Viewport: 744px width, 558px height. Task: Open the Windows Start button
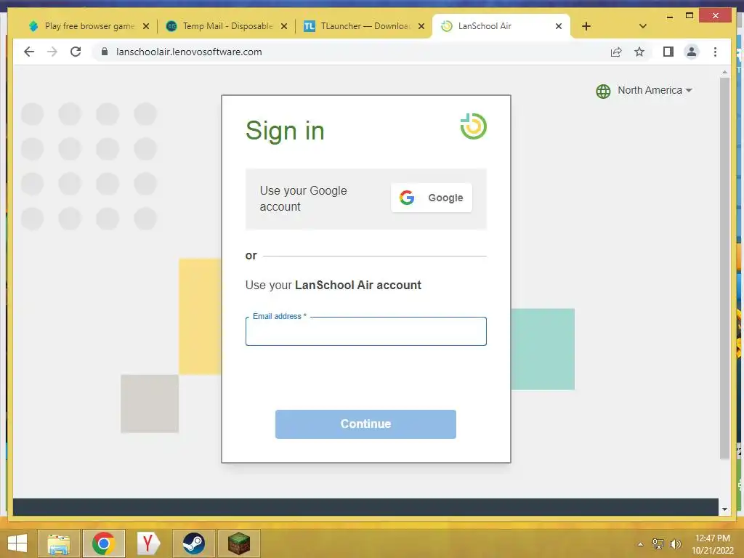click(17, 543)
